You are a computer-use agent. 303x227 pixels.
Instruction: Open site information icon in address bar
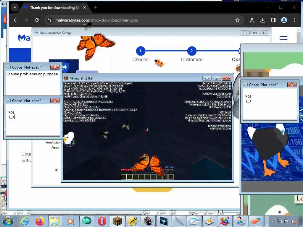click(49, 20)
